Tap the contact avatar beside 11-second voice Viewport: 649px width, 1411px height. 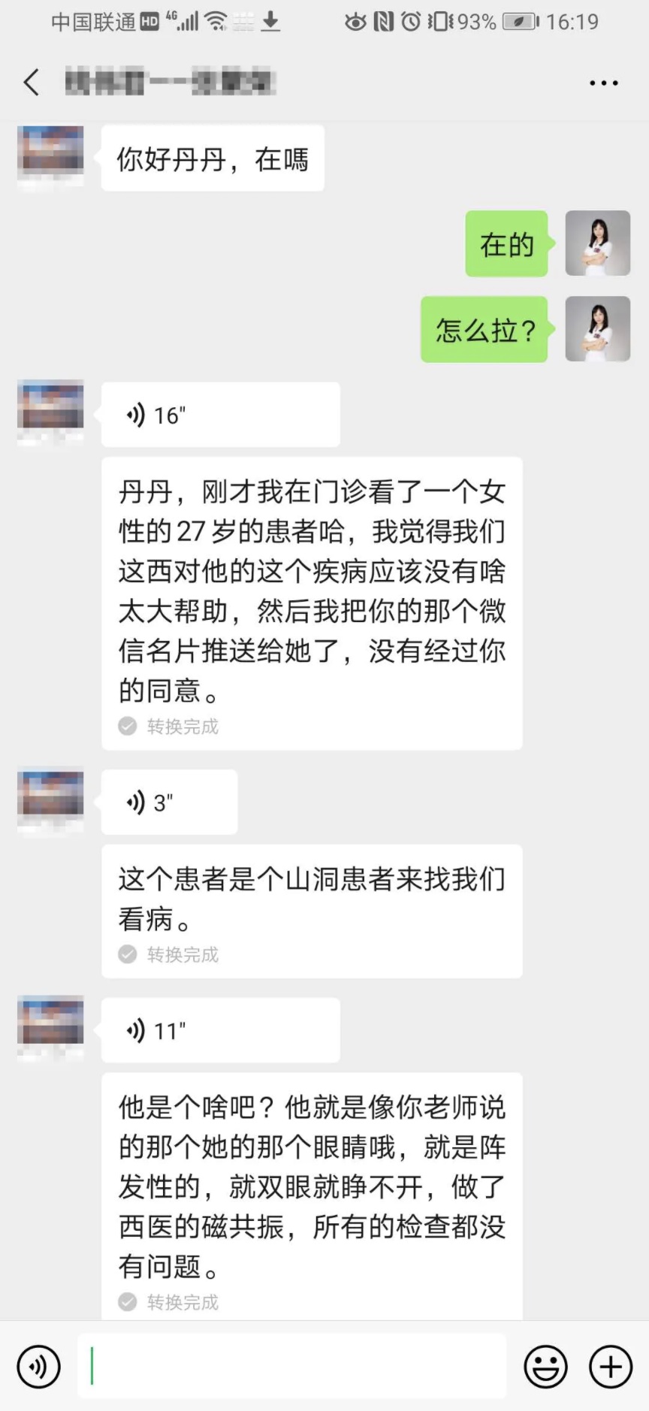point(50,1027)
